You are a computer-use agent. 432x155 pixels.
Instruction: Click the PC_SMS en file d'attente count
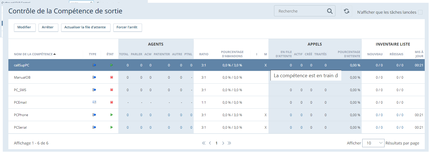[291, 90]
